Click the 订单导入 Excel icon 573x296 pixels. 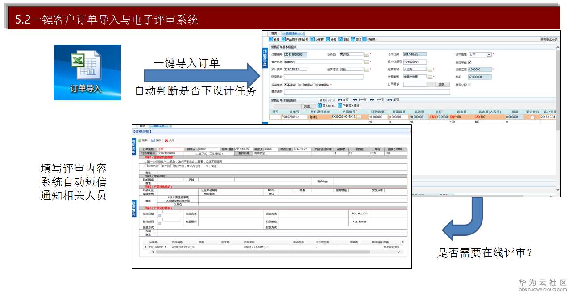point(87,72)
